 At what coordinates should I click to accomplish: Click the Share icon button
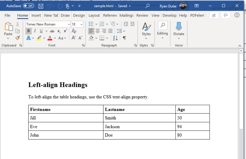point(214,15)
